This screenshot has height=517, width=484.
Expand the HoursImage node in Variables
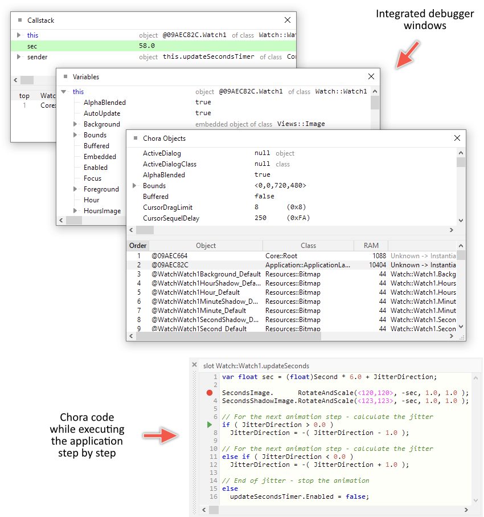point(75,211)
